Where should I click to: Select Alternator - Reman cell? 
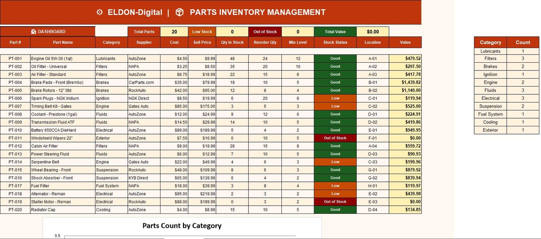pos(63,194)
